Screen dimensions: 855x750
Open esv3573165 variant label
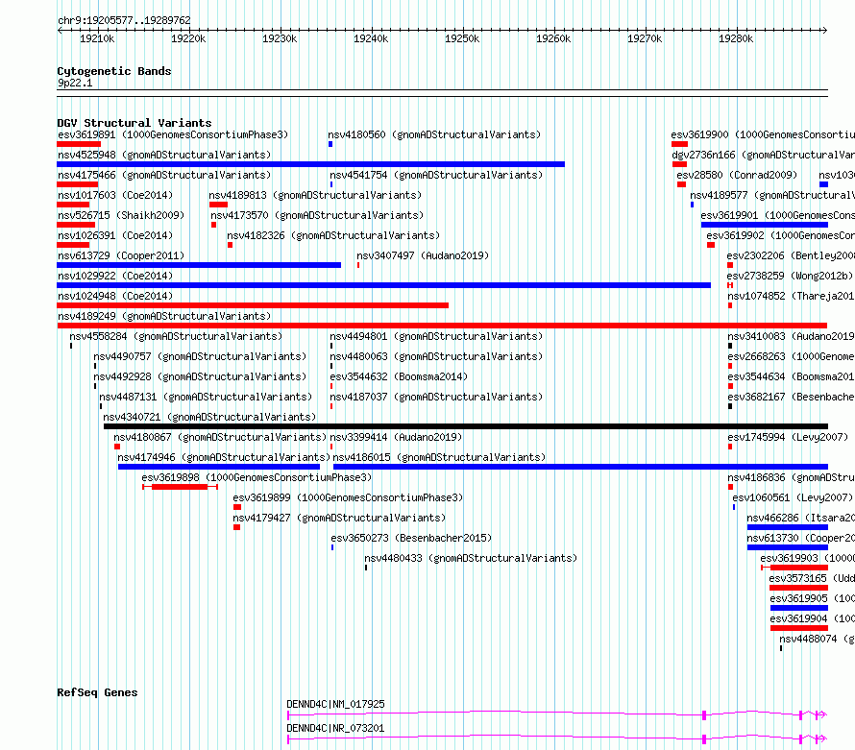[x=812, y=578]
